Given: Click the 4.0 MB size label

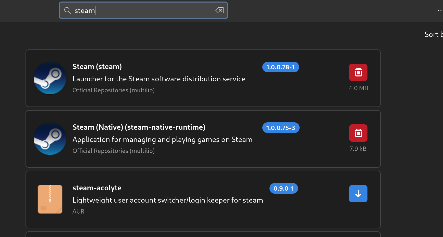Looking at the screenshot, I should pyautogui.click(x=358, y=88).
